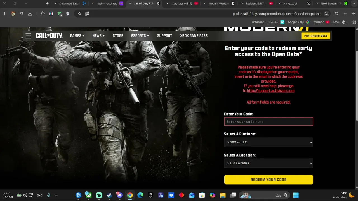
Task: Click the Call of Duty logo
Action: click(49, 36)
